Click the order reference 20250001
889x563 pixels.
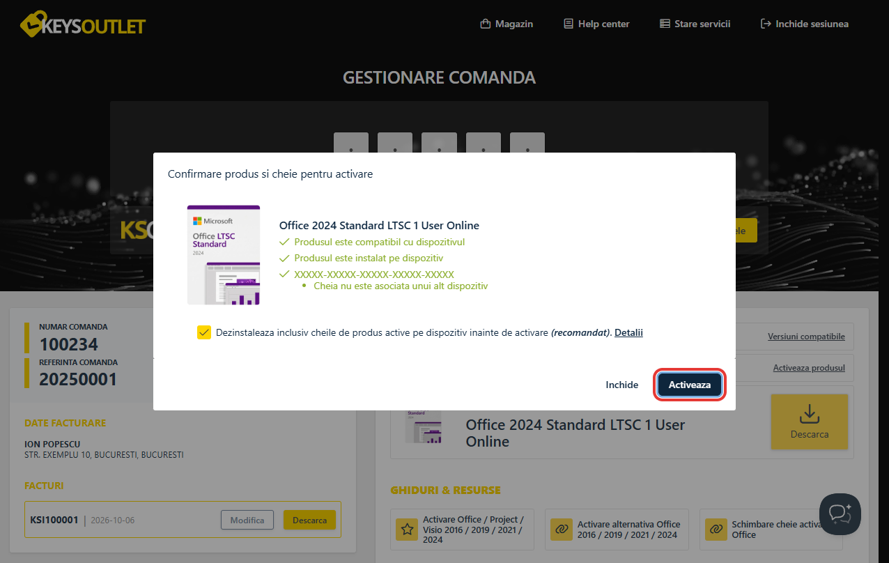coord(78,379)
